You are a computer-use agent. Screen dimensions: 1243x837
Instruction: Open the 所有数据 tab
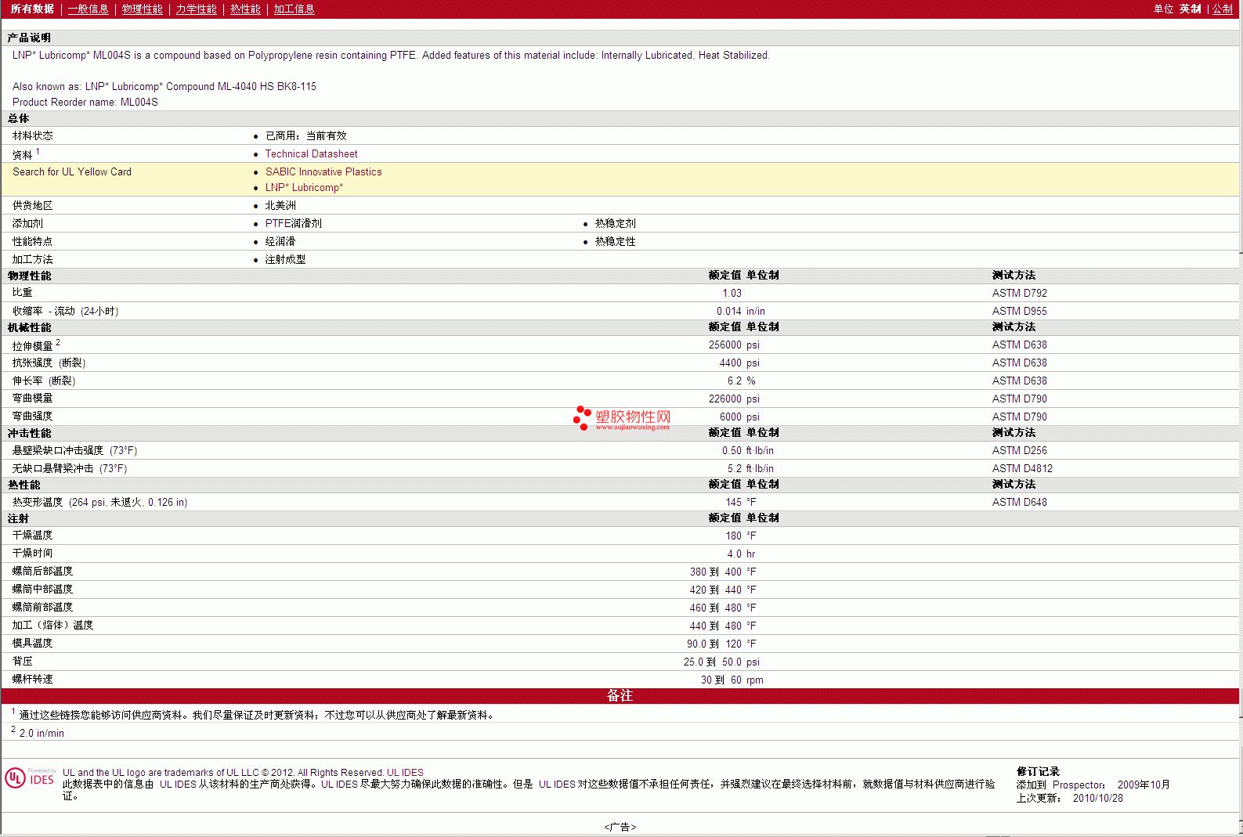pyautogui.click(x=32, y=9)
